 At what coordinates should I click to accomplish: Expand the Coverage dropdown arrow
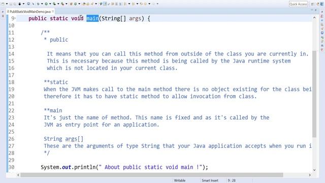pyautogui.click(x=58, y=4)
